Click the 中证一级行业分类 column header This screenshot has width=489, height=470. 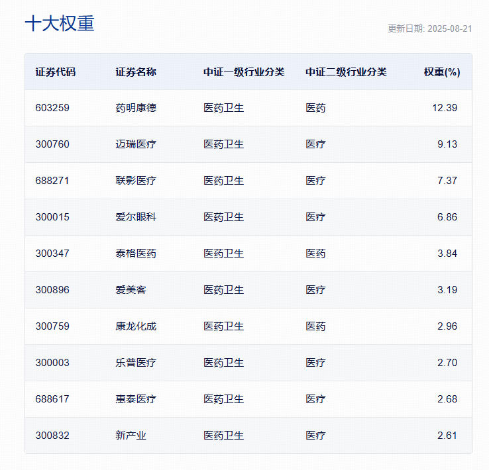(244, 72)
